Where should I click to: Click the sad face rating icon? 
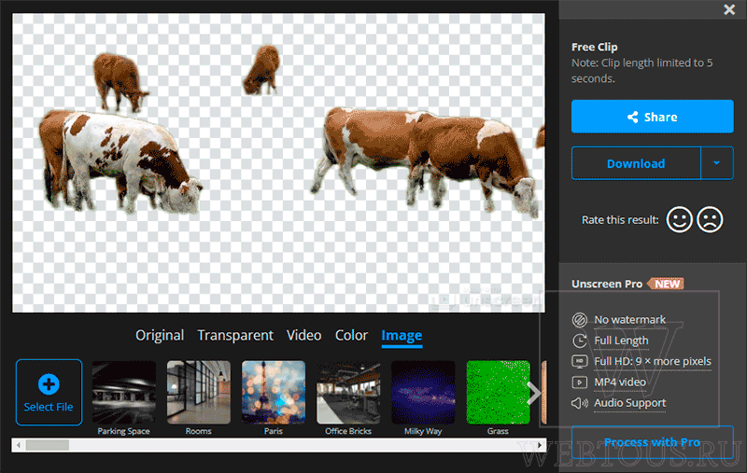[710, 219]
